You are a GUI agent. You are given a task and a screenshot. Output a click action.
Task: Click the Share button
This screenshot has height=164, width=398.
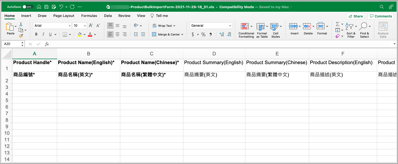[355, 16]
